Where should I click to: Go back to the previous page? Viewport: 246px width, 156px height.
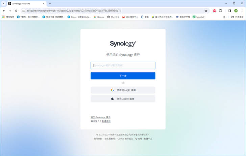pyautogui.click(x=4, y=11)
